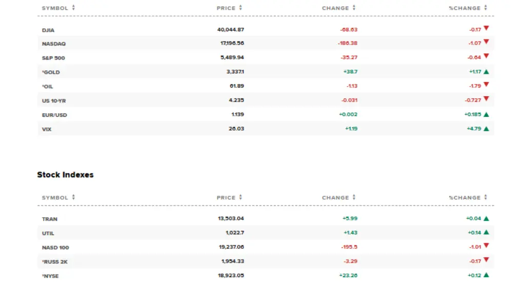Screen dimensions: 525x295
Task: Click the red down arrow for US 10-YR
Action: (x=486, y=99)
